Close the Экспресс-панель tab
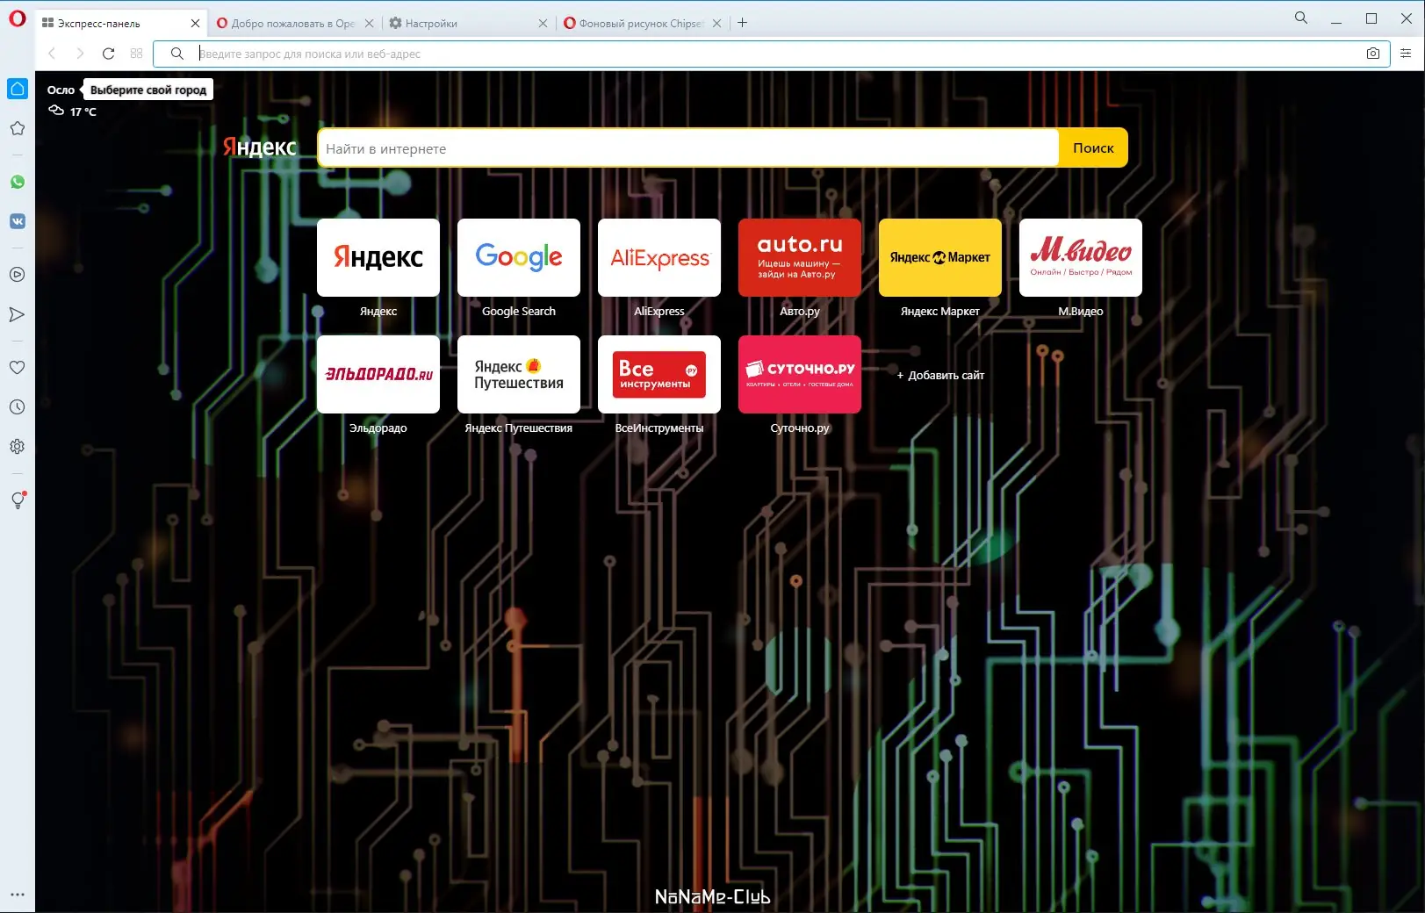Viewport: 1425px width, 913px height. pyautogui.click(x=195, y=24)
